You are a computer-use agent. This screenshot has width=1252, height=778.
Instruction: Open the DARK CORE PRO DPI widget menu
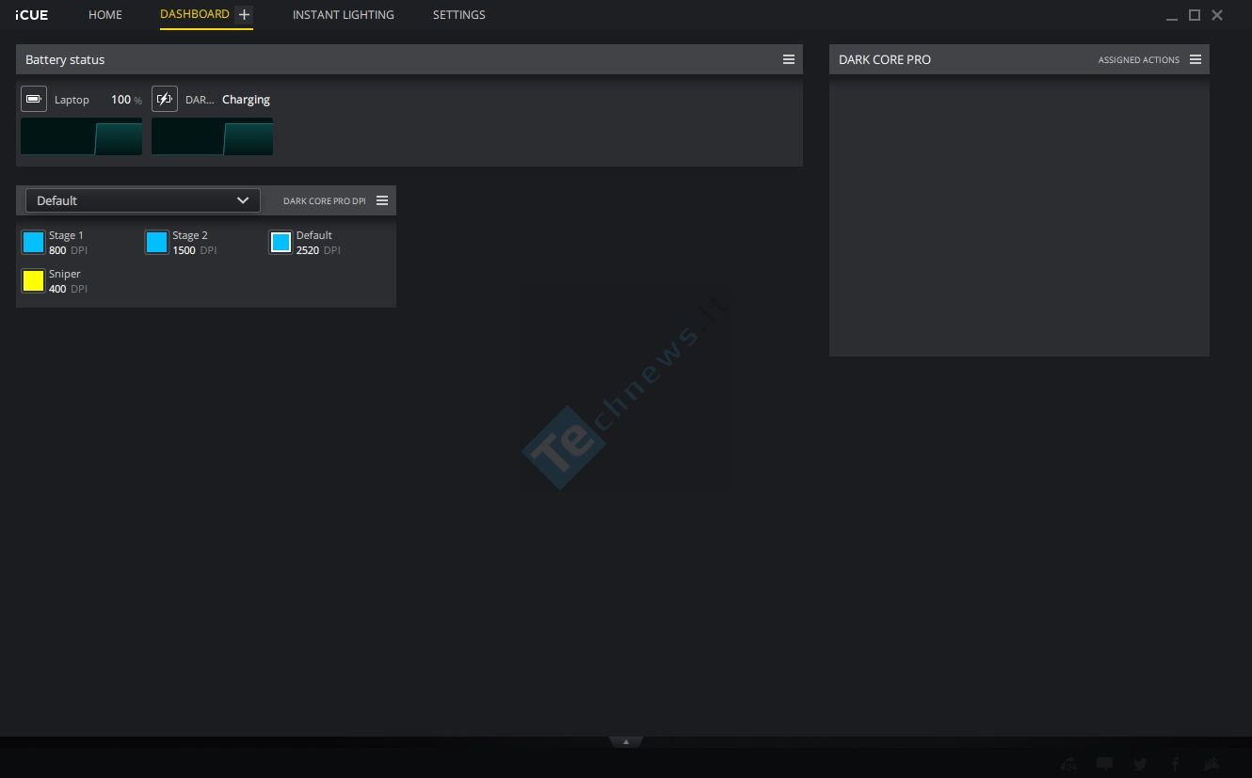point(382,200)
